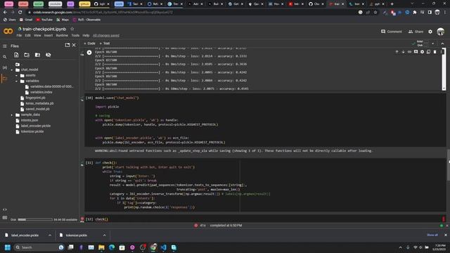This screenshot has height=253, width=450.
Task: Toggle show hidden files eye icon
Action: (x=49, y=55)
